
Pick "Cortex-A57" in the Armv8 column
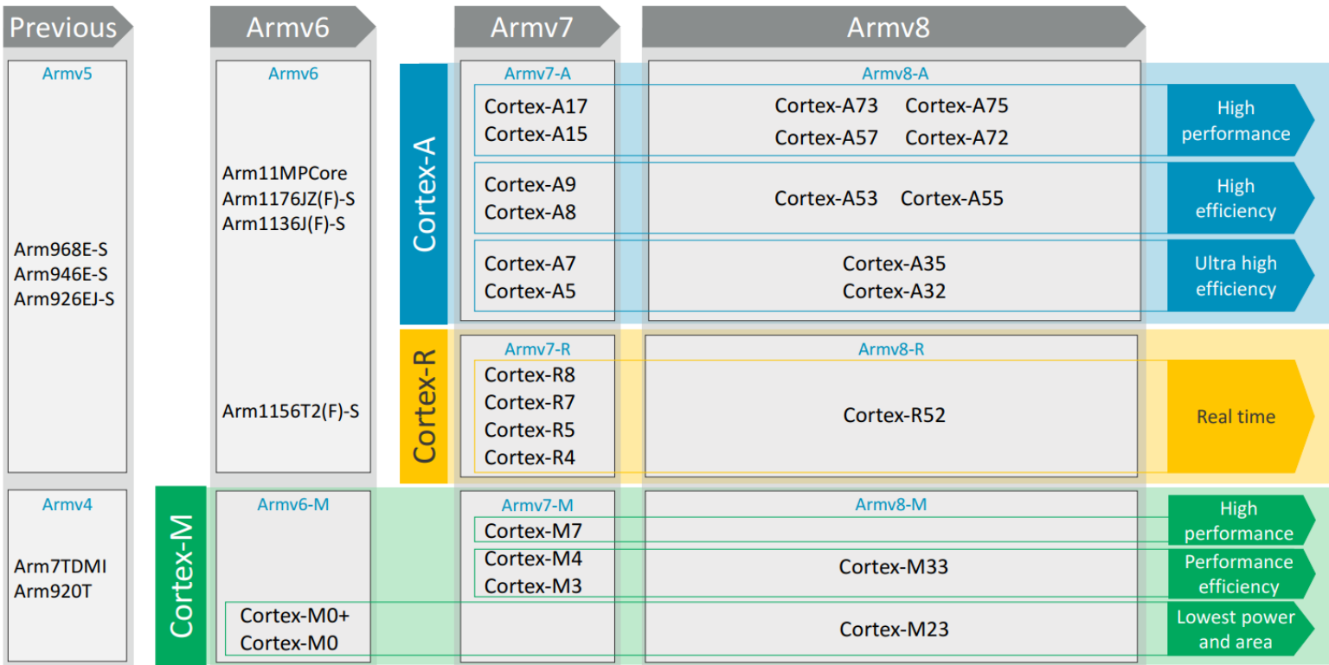pyautogui.click(x=826, y=137)
